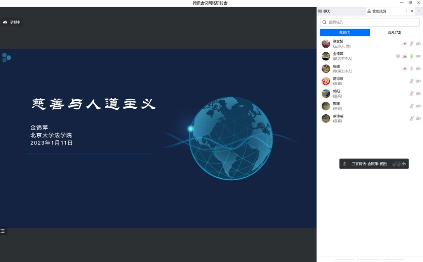Click the reply arrow in speaking bar
This screenshot has width=423, height=262.
[x=404, y=164]
